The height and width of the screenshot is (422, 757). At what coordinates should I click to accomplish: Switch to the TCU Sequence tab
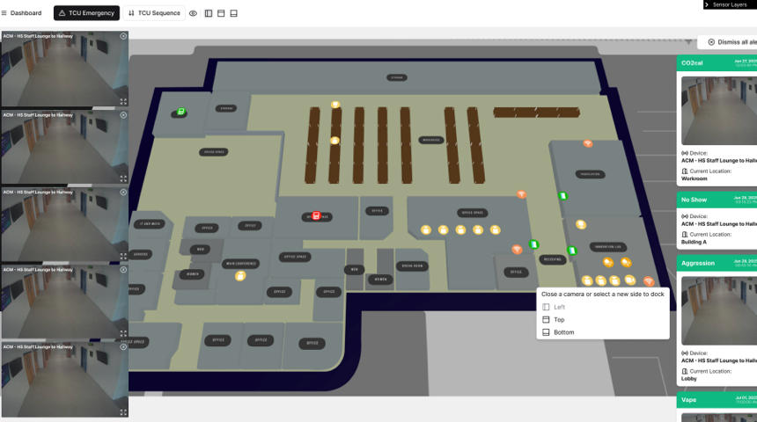pos(153,13)
